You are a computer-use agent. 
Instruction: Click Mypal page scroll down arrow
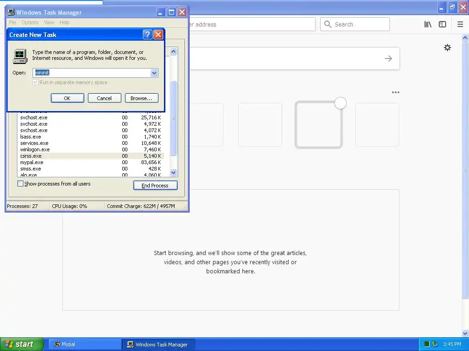(465, 333)
